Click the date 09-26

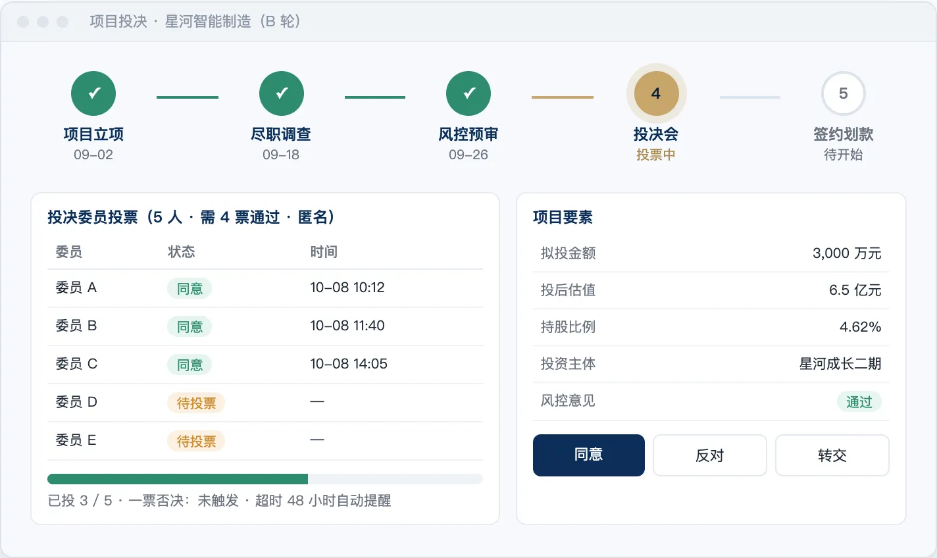(x=468, y=155)
